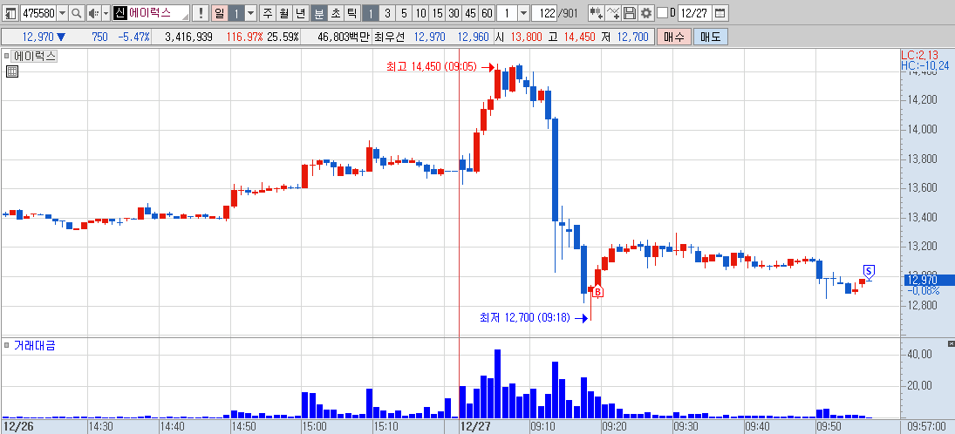Screen dimensions: 955x434
Task: Click the open price 13,800
Action: click(x=526, y=37)
